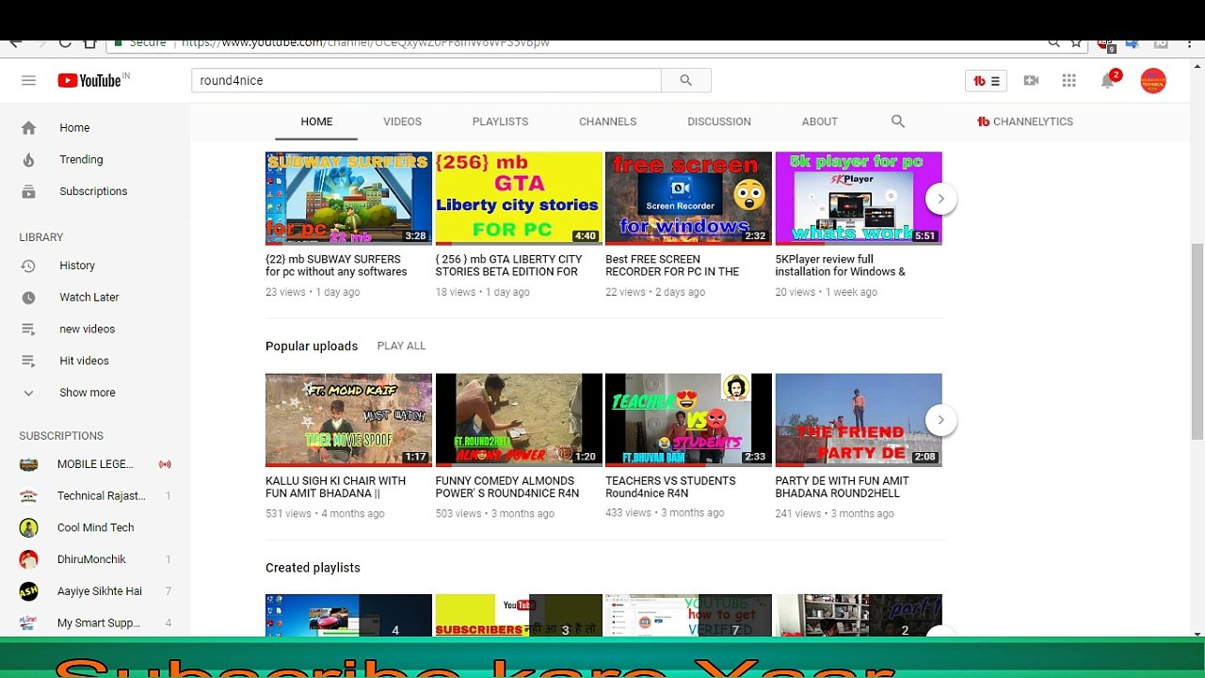Screen dimensions: 1205x678
Task: Open Teacher vs Students thumbnail
Action: pos(688,420)
